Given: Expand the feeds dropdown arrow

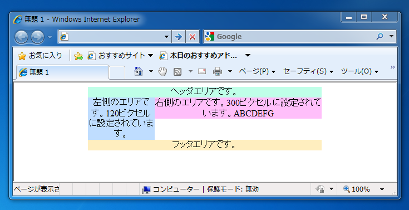Looking at the screenshot, I should pos(190,71).
